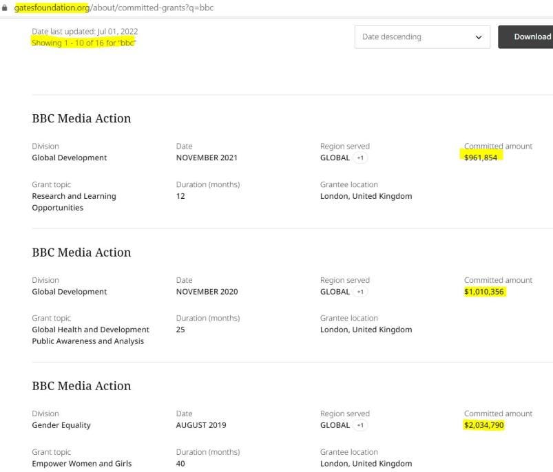The image size is (553, 472).
Task: Open the Date descending sort dropdown
Action: pos(422,37)
